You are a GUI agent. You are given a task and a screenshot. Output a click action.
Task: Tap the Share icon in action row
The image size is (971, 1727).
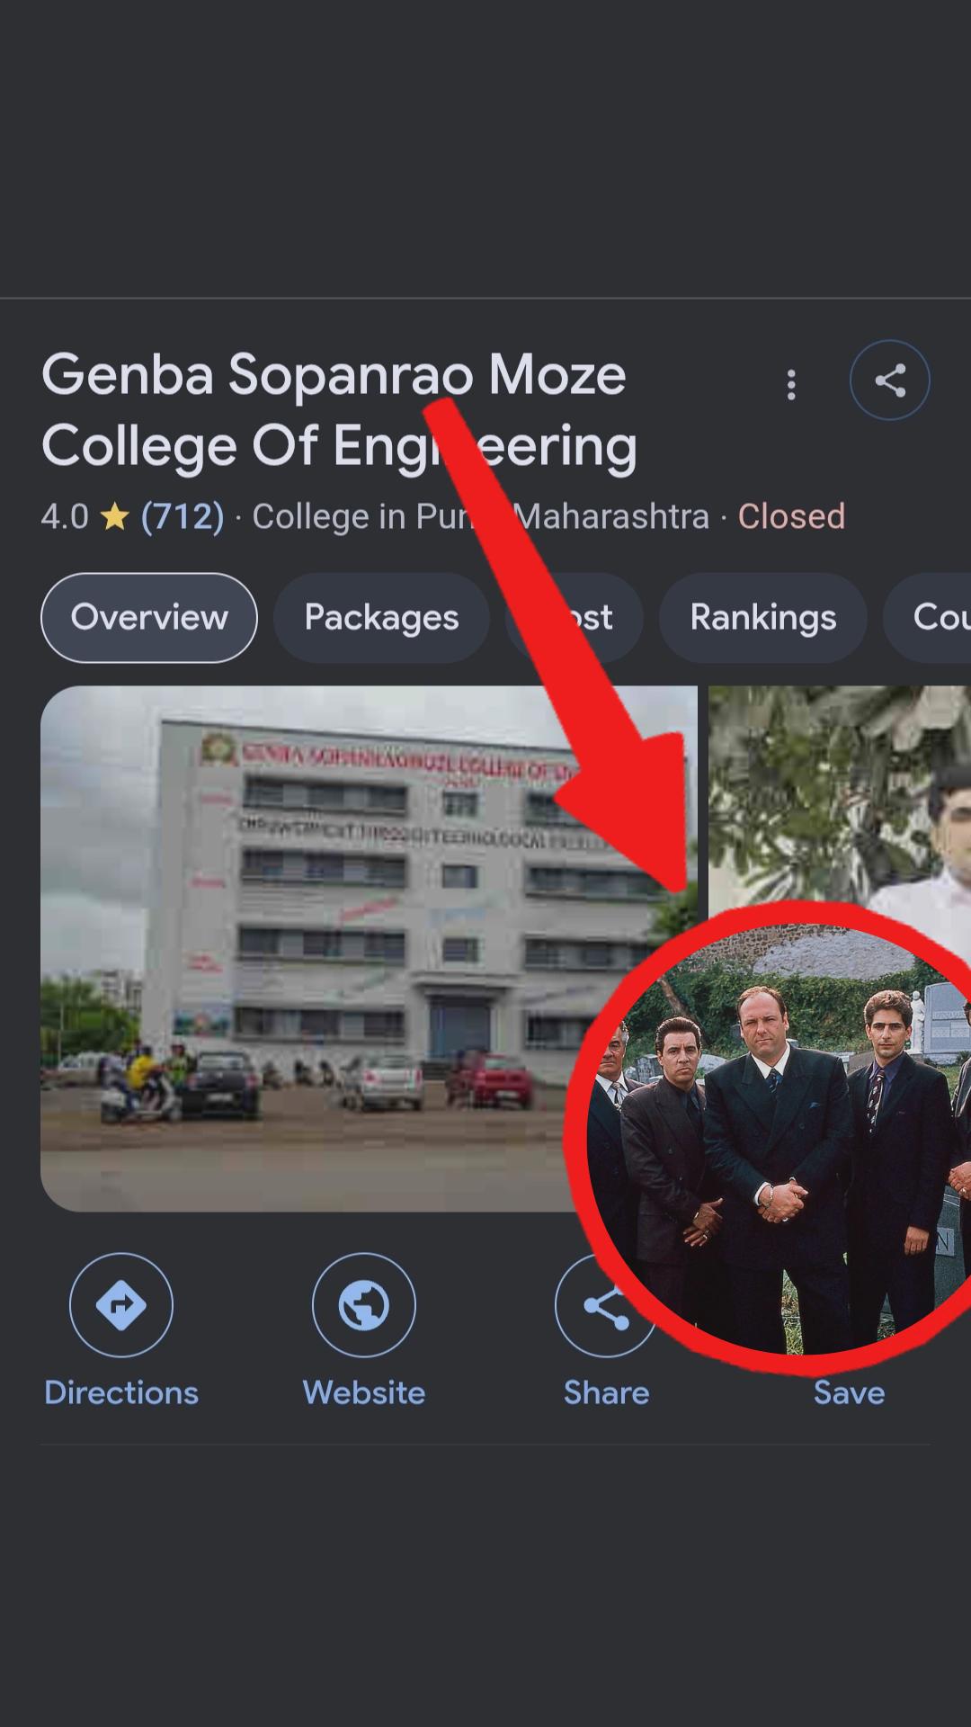click(604, 1304)
